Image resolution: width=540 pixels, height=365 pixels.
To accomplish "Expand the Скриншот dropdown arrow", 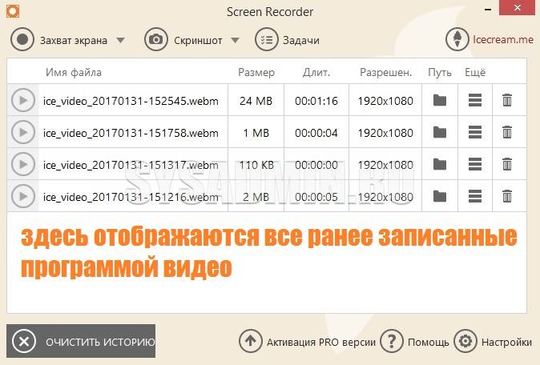I will click(236, 40).
